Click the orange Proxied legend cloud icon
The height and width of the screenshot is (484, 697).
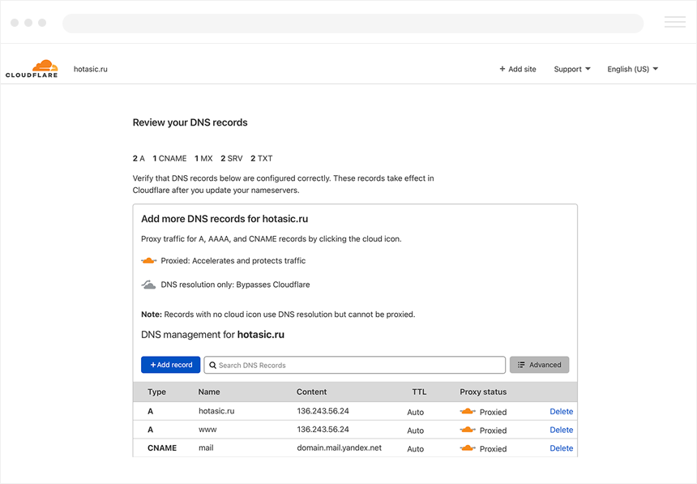(x=148, y=261)
